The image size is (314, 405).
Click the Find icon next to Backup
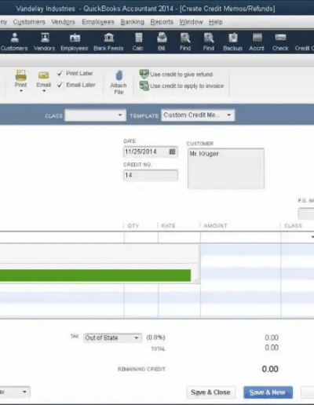(209, 42)
